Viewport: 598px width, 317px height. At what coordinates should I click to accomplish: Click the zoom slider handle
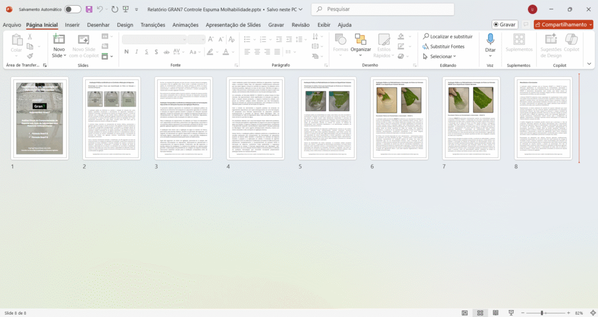[542, 313]
